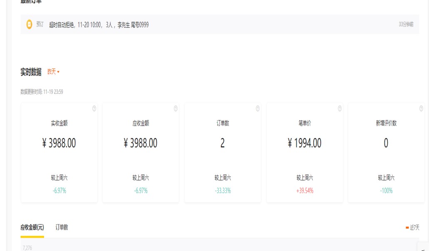
Task: Switch to the 订单数 chart tab
Action: point(62,227)
